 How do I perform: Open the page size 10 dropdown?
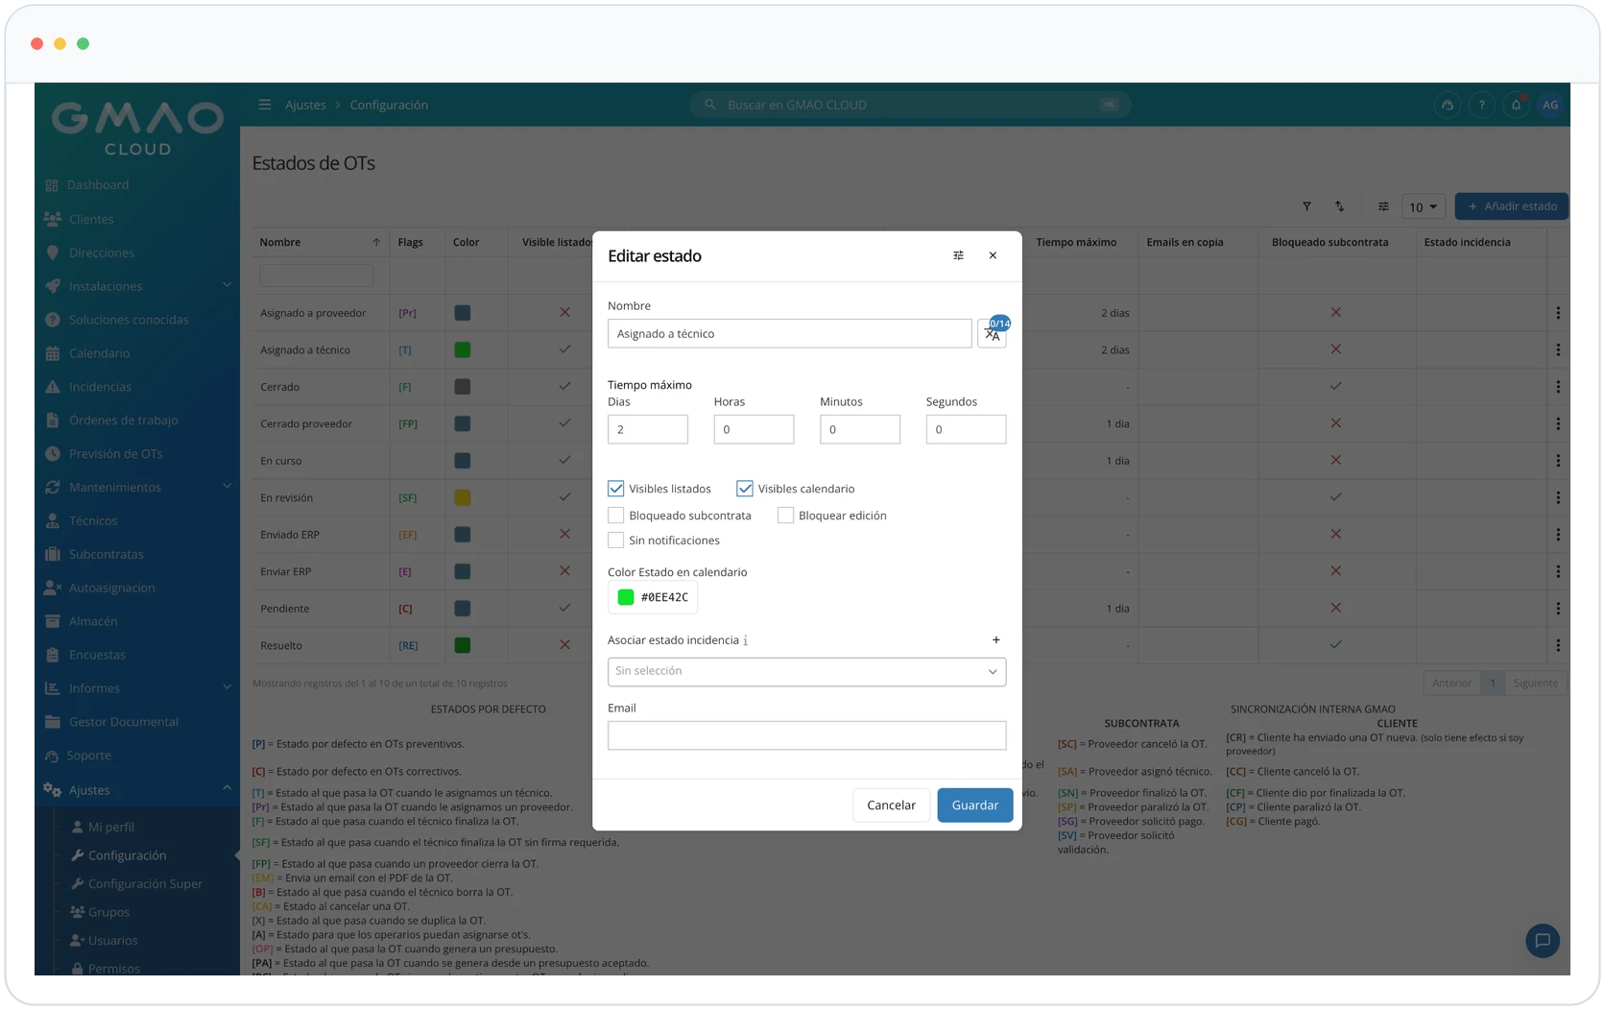point(1424,206)
